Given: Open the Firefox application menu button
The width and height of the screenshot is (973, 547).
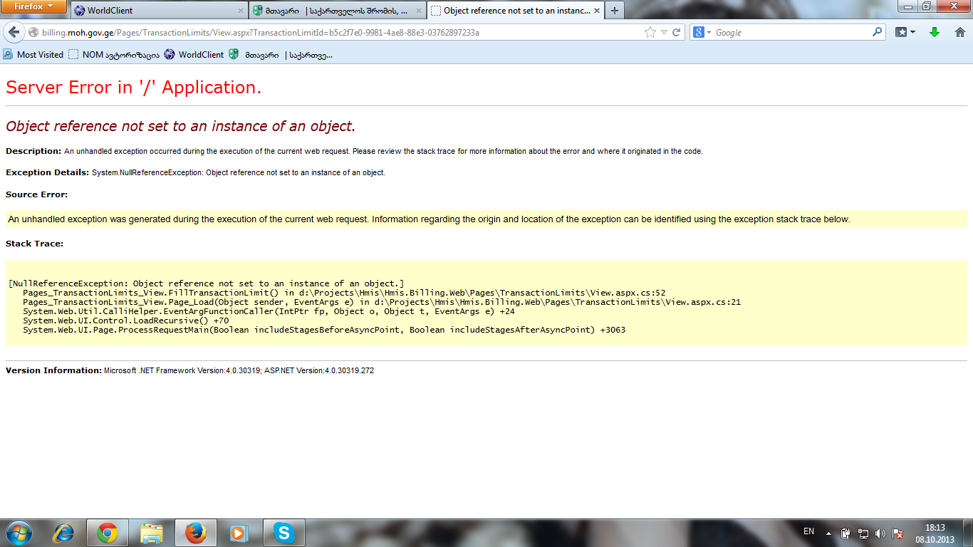Looking at the screenshot, I should click(x=34, y=6).
